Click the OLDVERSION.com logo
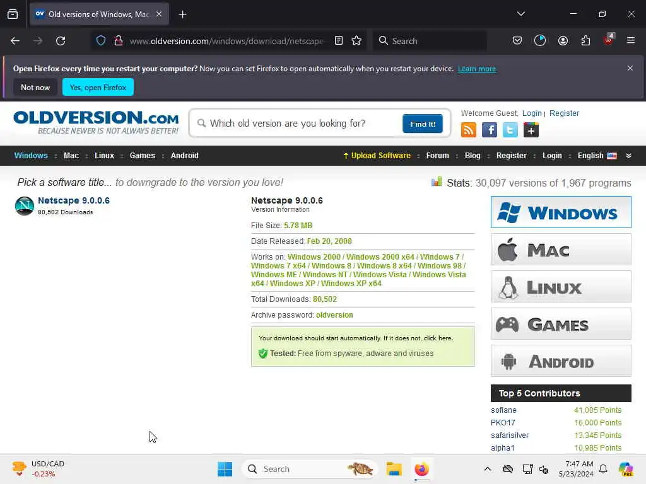This screenshot has height=484, width=646. (x=96, y=122)
